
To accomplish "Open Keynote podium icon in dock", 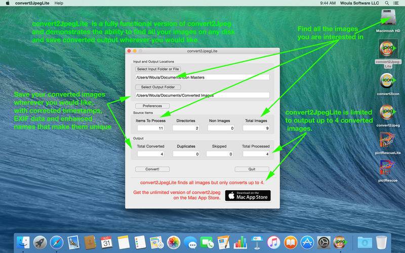I will coord(257,242).
